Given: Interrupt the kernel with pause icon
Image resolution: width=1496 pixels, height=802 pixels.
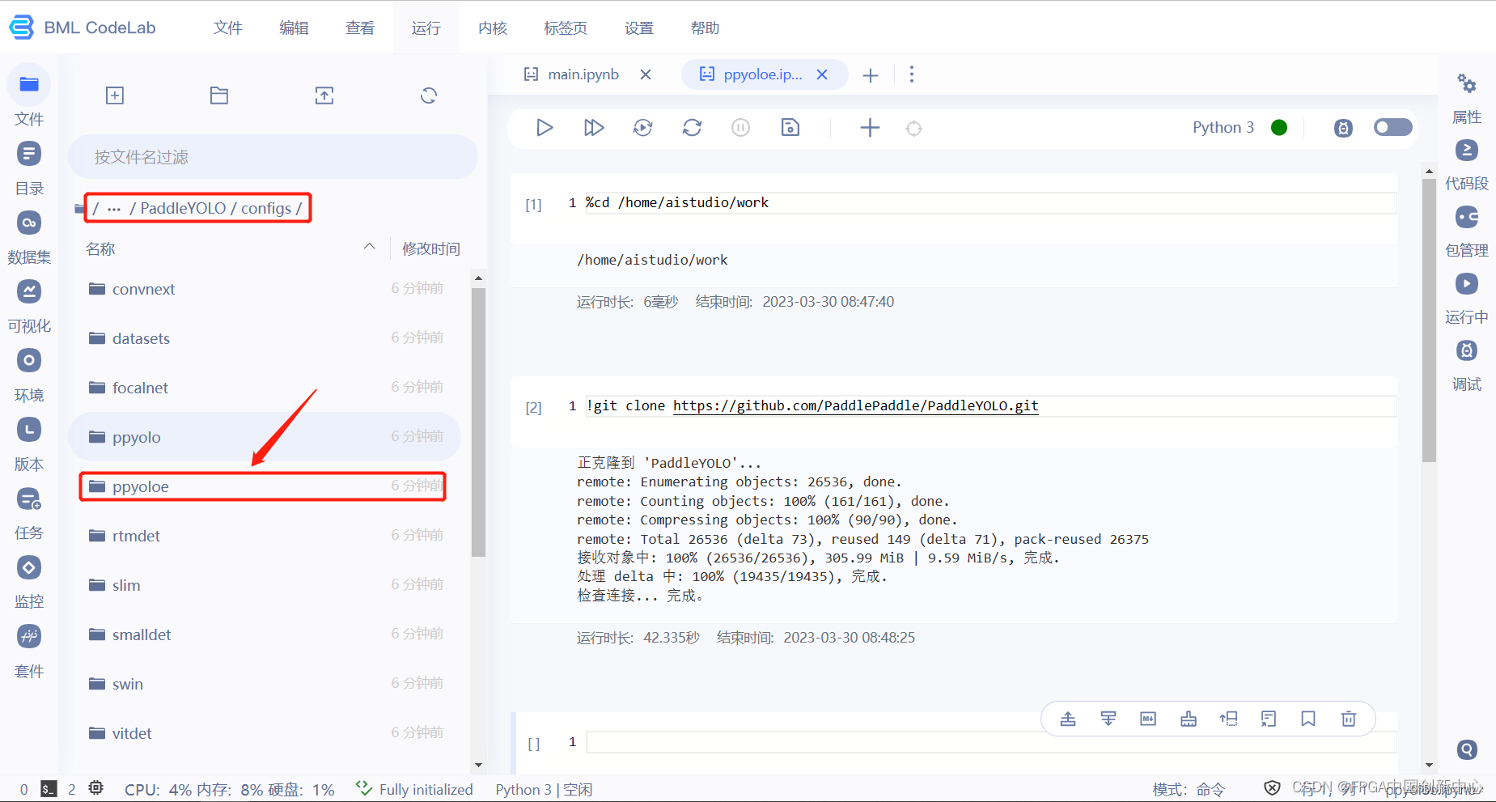Looking at the screenshot, I should [741, 127].
